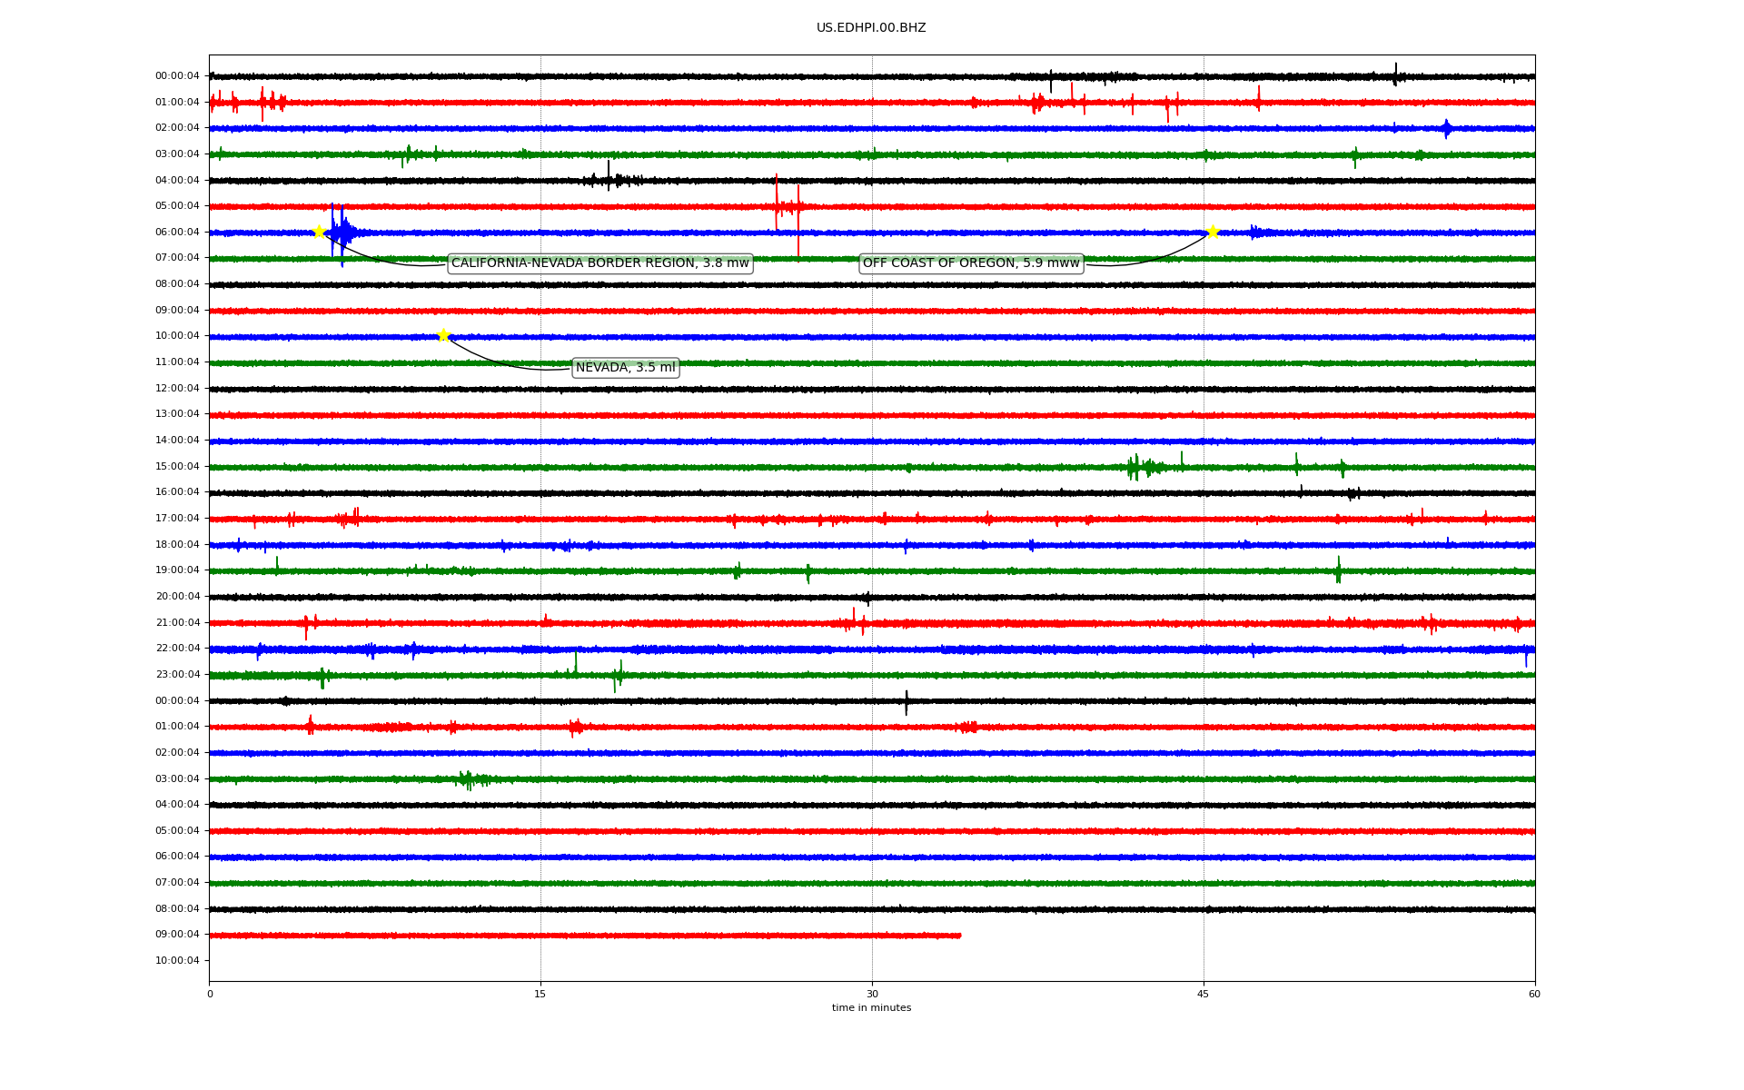Screen dimensions: 1744x1090
Task: Click the CALIFORNIA-NEVADA BORDER REGION 3.8 mw label
Action: coord(599,263)
